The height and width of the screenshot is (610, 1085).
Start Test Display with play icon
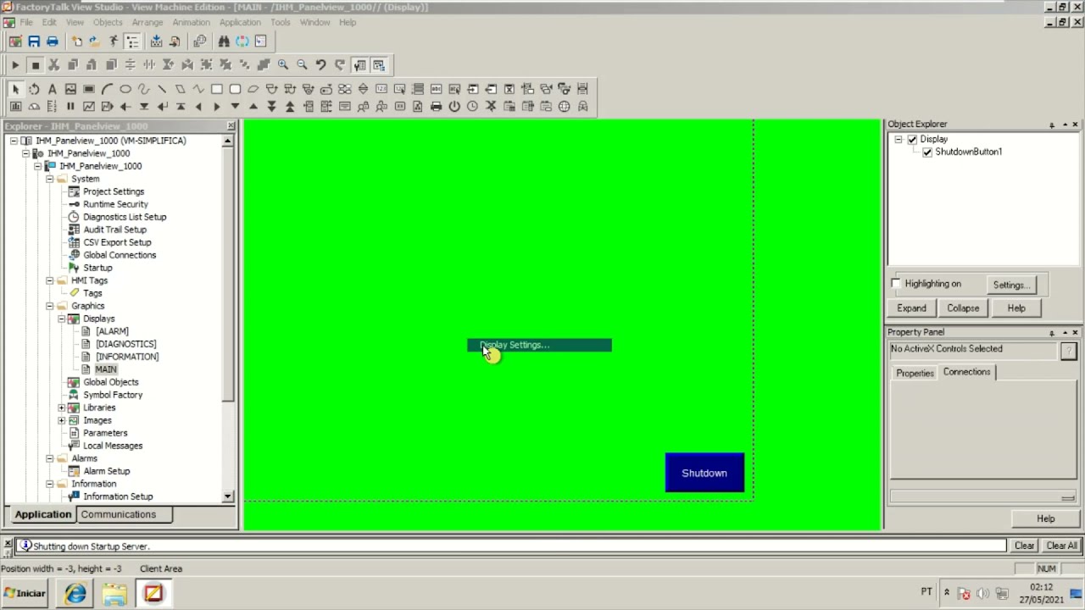[15, 65]
